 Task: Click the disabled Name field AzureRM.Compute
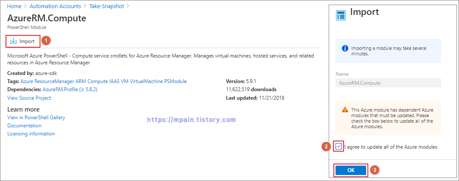[388, 83]
